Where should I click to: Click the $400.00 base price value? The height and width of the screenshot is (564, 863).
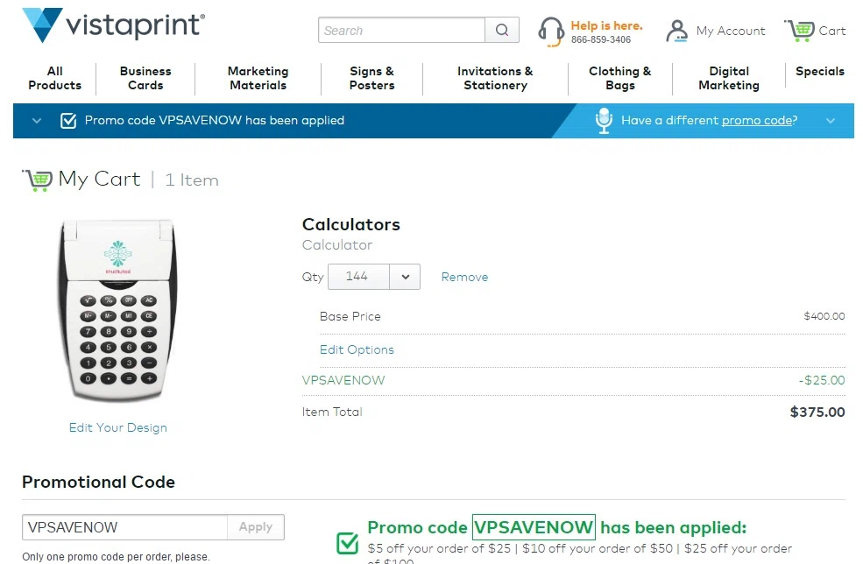pos(824,316)
